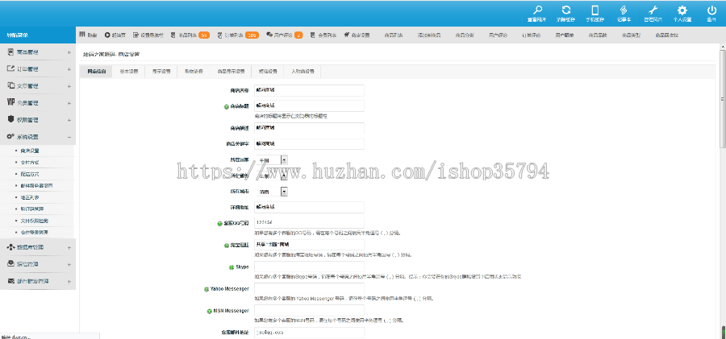The height and width of the screenshot is (339, 726).
Task: Click the green help icon beside the 淘宝旺旺 label
Action: click(226, 245)
